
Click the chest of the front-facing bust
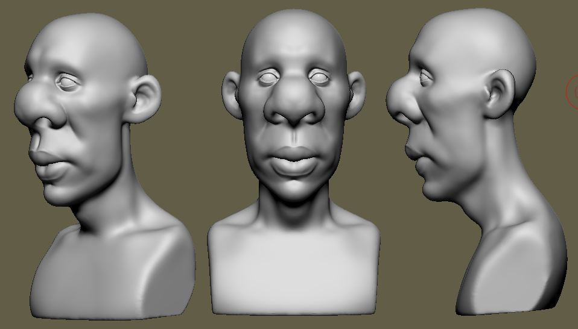[294, 265]
